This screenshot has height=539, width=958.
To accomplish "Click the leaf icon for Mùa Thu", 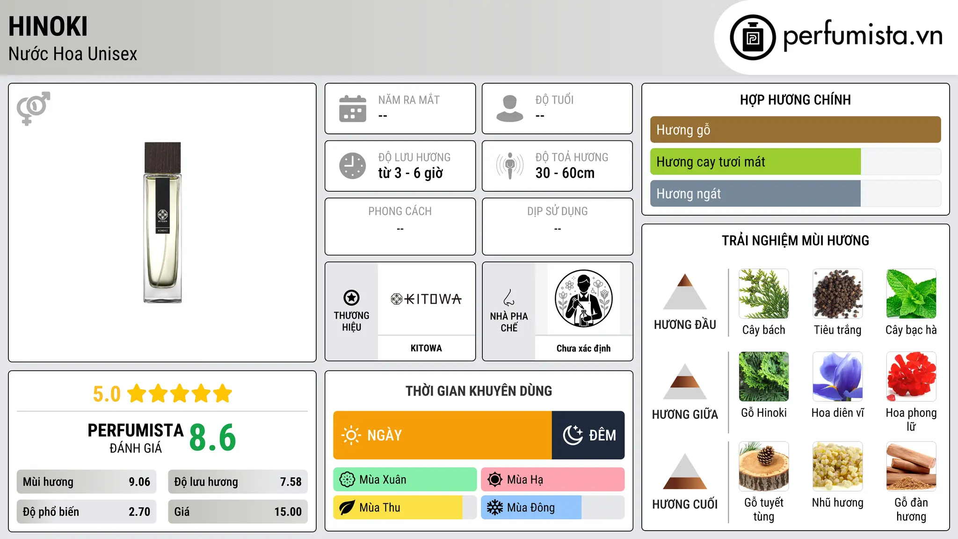I will (347, 508).
